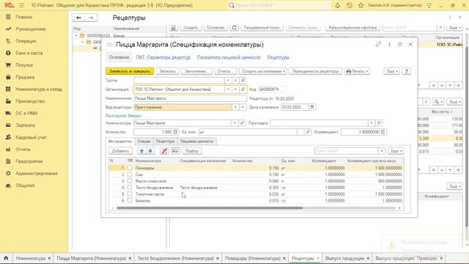Switch to Пищевая ценность tab

point(197,142)
